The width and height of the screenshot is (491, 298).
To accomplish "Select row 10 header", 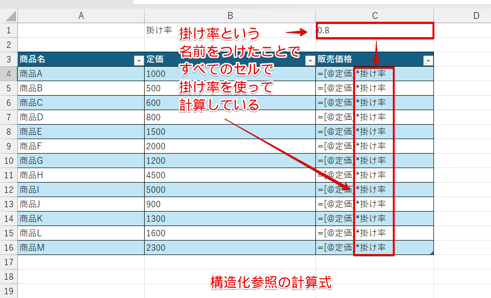I will (x=9, y=161).
